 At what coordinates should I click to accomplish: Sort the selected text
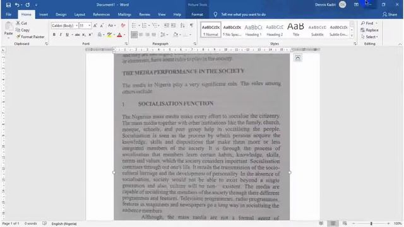182,25
